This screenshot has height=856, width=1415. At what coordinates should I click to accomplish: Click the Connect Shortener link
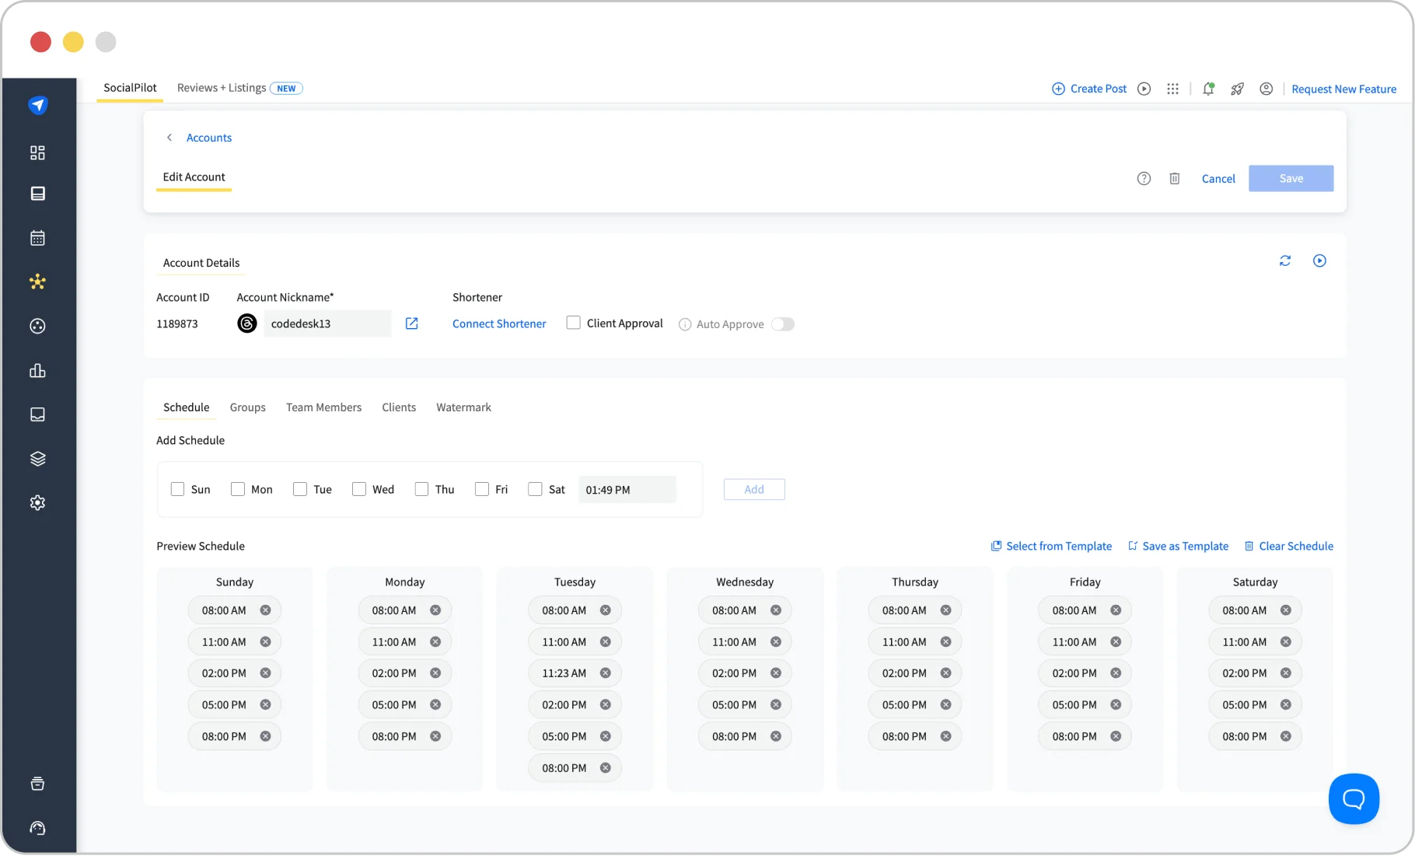pos(499,323)
